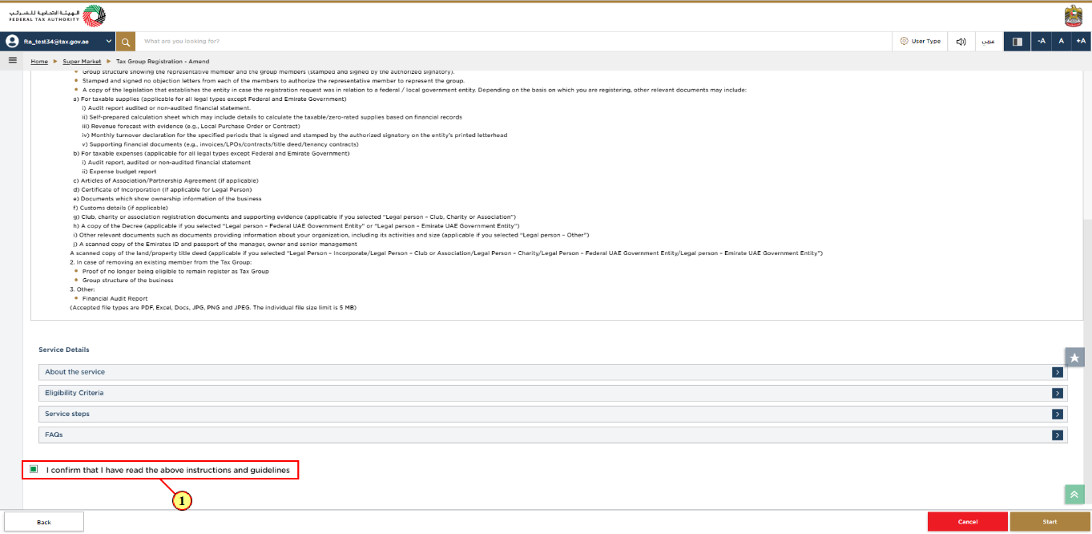Screen dimensions: 1092x534
Task: Click 'Proof of no longer being eligible' line
Action: click(175, 271)
